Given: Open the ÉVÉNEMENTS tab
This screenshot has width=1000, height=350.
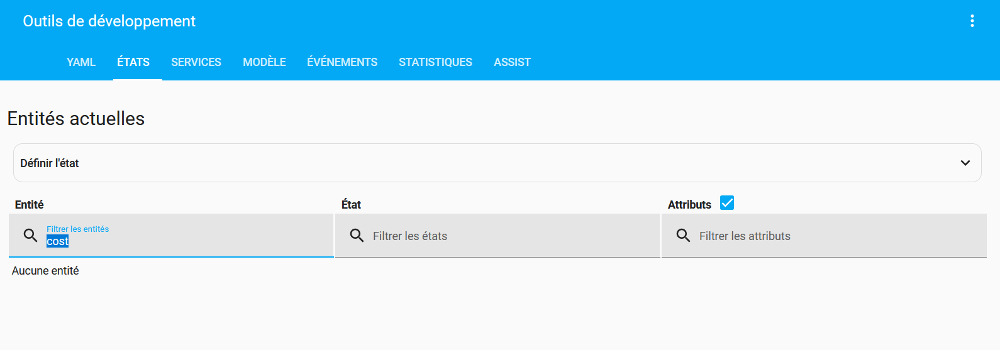Looking at the screenshot, I should pos(342,62).
